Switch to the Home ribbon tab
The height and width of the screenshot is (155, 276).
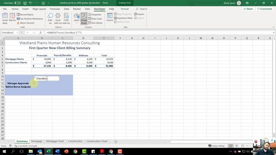pyautogui.click(x=15, y=9)
